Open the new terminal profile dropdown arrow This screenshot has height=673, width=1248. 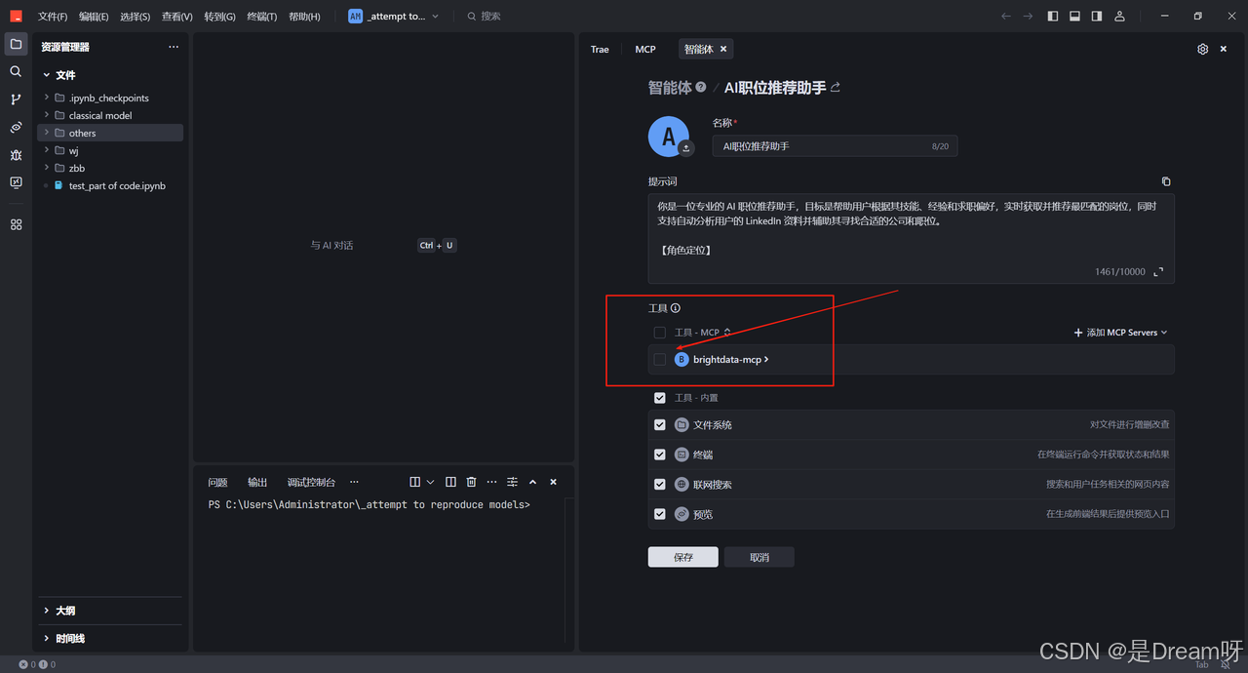point(430,482)
